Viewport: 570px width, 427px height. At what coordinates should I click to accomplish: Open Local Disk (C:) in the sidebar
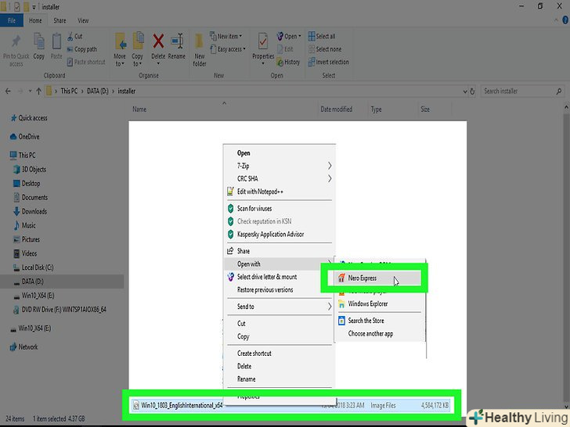click(x=34, y=267)
